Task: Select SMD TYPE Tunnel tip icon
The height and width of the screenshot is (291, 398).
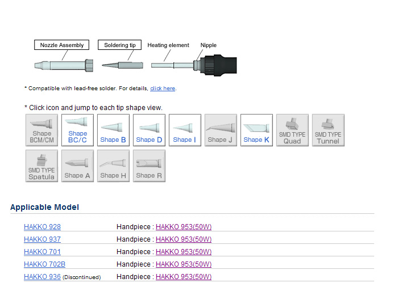Action: tap(328, 130)
